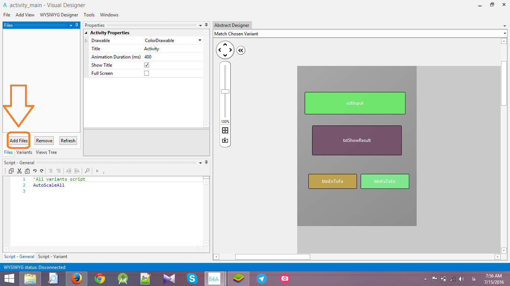Click the designer zoom slider handle
510x286 pixels.
[225, 91]
